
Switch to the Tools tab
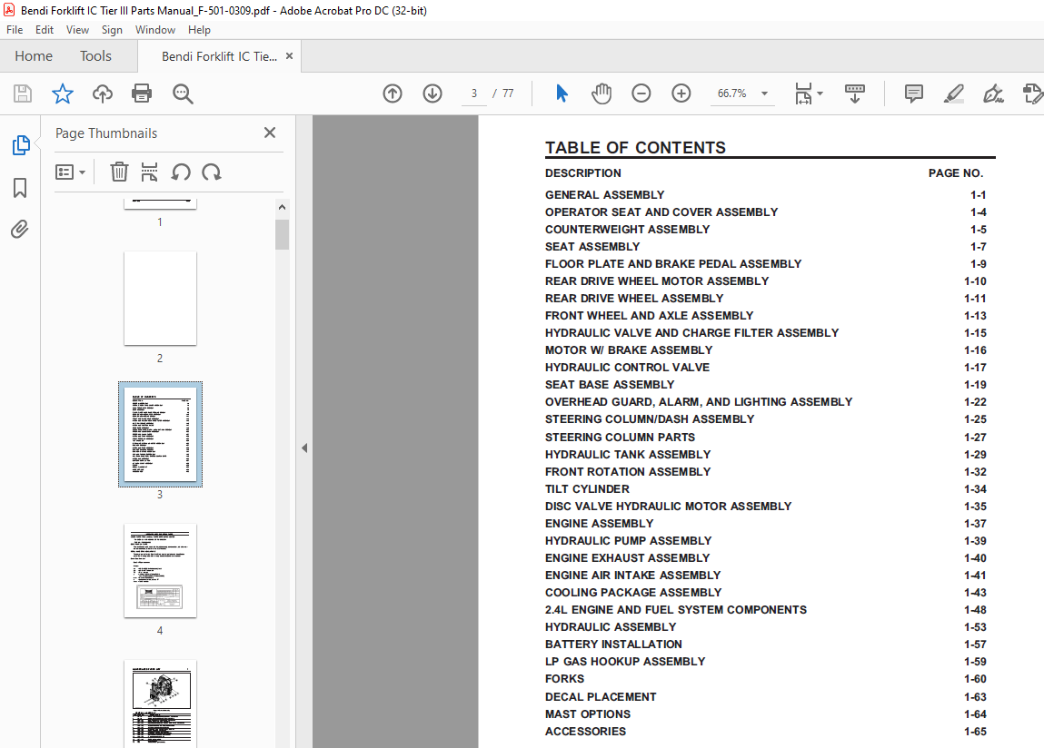(x=96, y=56)
